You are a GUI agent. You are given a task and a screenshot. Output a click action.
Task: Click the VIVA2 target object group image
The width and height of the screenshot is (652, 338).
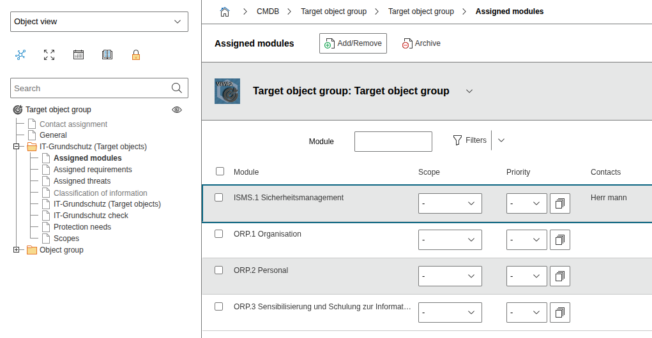(x=227, y=91)
